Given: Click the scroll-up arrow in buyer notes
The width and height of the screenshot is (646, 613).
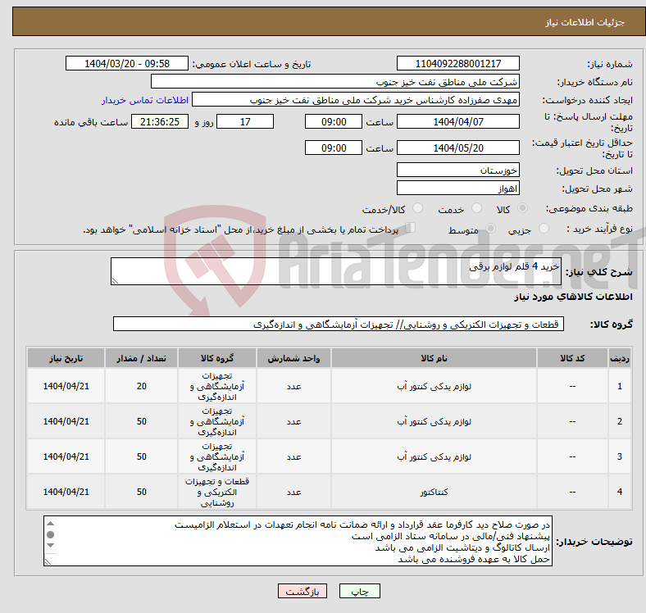Looking at the screenshot, I should [x=50, y=524].
